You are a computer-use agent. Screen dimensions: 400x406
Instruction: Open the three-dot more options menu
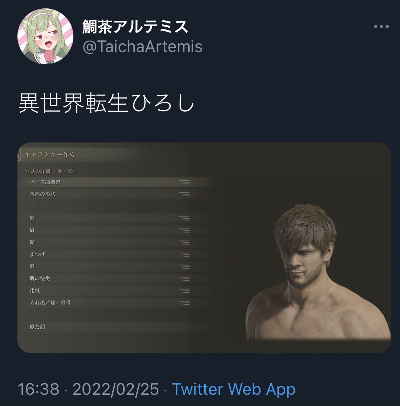381,27
